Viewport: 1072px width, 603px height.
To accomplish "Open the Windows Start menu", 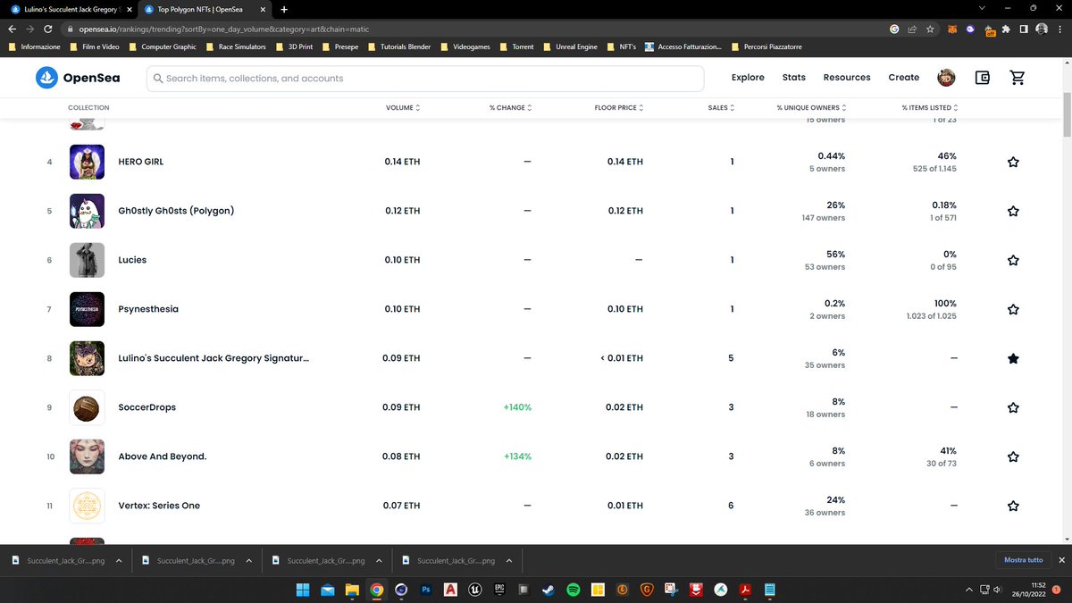I will [x=304, y=590].
